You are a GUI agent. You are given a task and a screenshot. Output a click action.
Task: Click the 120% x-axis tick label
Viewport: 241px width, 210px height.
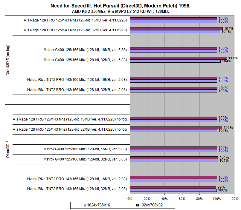pyautogui.click(x=234, y=199)
